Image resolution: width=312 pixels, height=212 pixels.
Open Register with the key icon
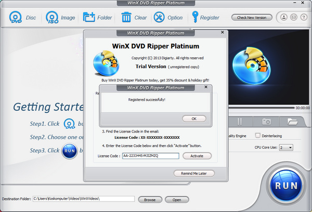(205, 18)
